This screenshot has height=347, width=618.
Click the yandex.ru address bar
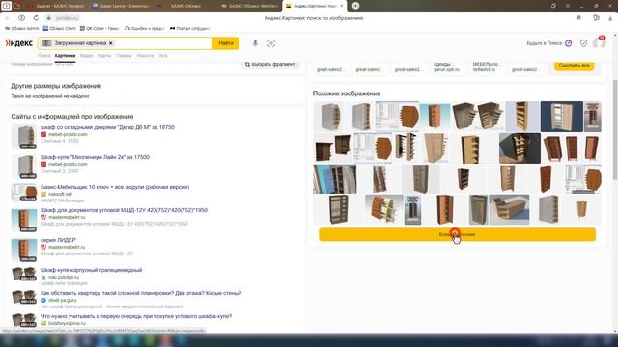(x=67, y=18)
